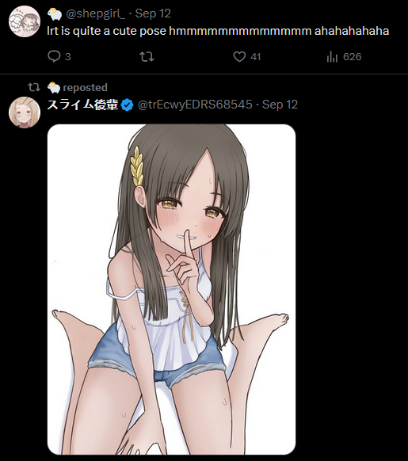
Task: Open first tweet's Sep 12 timestamp
Action: (x=153, y=13)
